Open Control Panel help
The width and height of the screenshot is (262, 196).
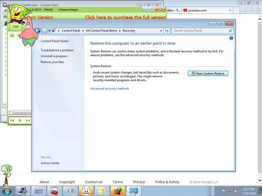(x=231, y=38)
